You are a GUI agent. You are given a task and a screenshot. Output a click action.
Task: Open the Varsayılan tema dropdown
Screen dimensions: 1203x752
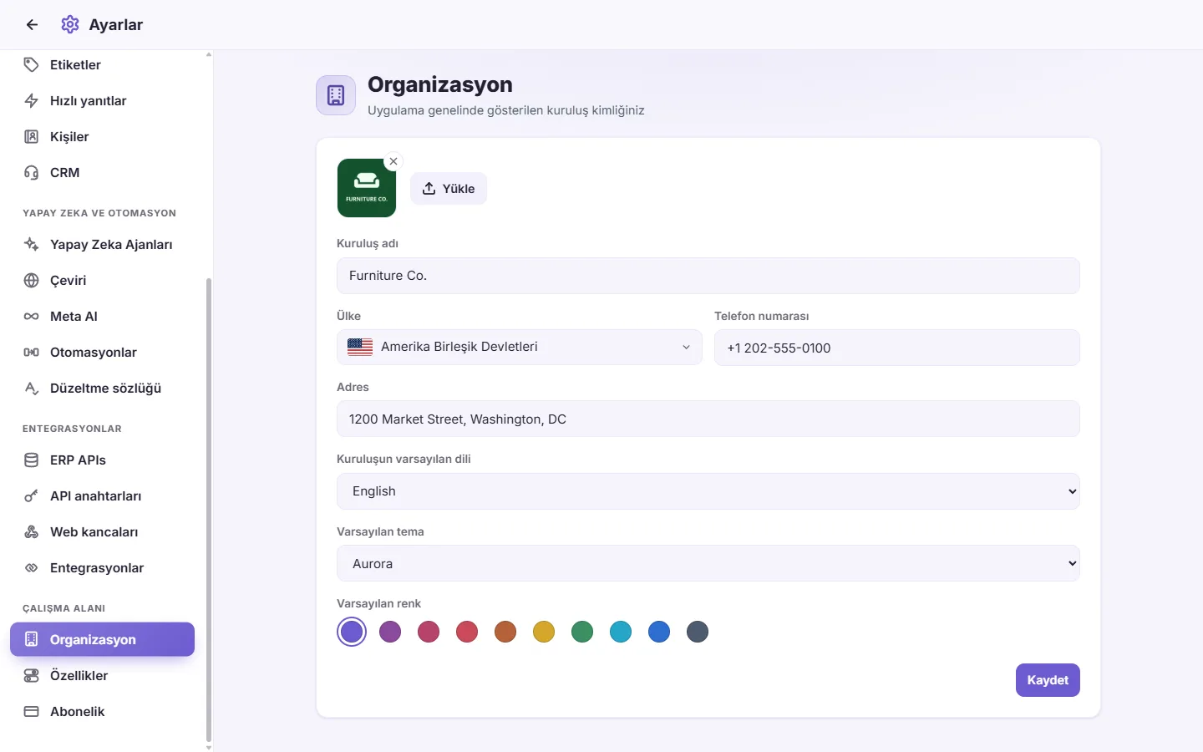pyautogui.click(x=708, y=564)
